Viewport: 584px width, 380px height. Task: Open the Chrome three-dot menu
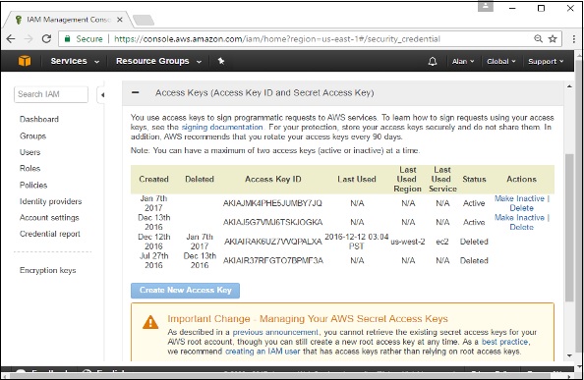point(573,38)
